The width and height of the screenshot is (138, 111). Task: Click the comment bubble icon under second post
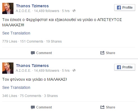coord(33,107)
